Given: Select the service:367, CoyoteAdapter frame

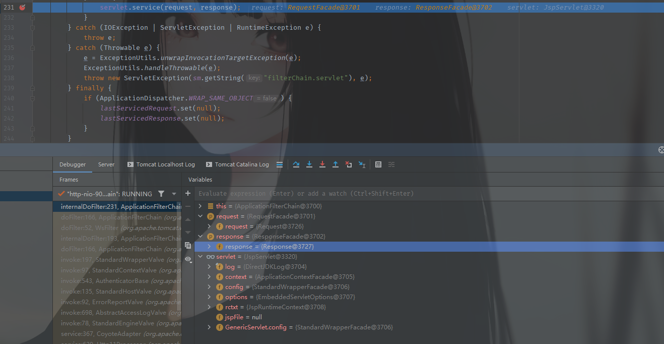Looking at the screenshot, I should (117, 334).
